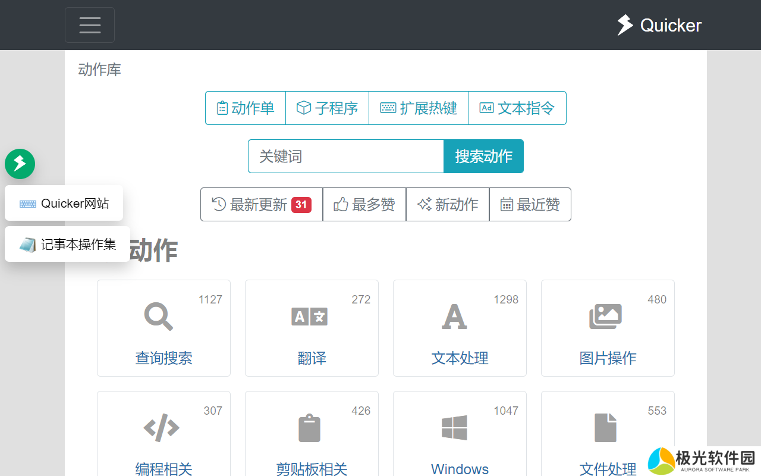
Task: Switch to the 子程序 tab
Action: [x=327, y=108]
